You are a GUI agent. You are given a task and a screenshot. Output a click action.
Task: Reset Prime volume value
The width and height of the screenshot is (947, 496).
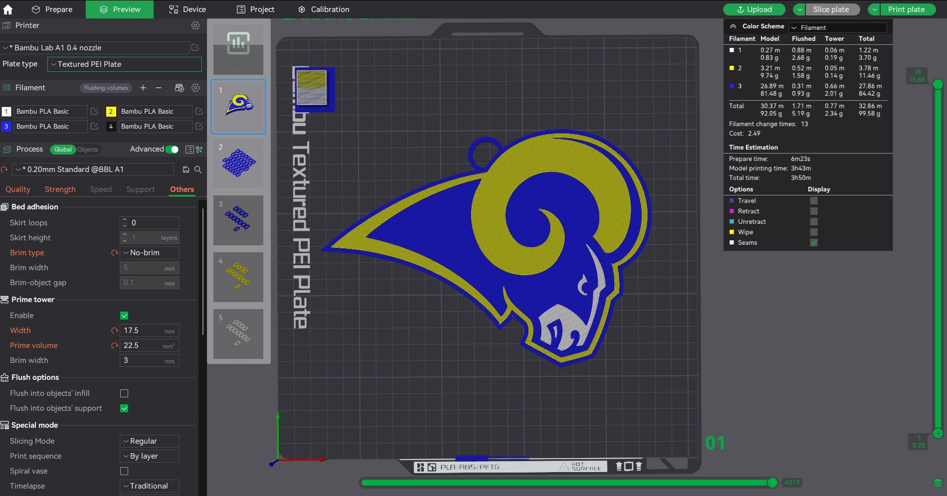coord(114,345)
